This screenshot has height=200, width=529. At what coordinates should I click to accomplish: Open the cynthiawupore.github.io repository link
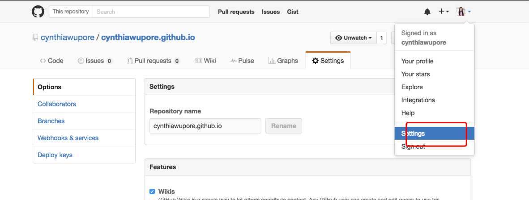148,37
